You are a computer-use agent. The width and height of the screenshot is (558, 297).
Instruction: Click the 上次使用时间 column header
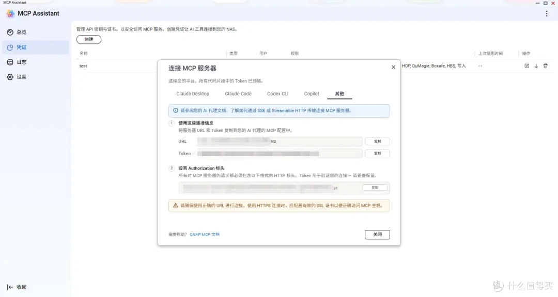pyautogui.click(x=490, y=53)
